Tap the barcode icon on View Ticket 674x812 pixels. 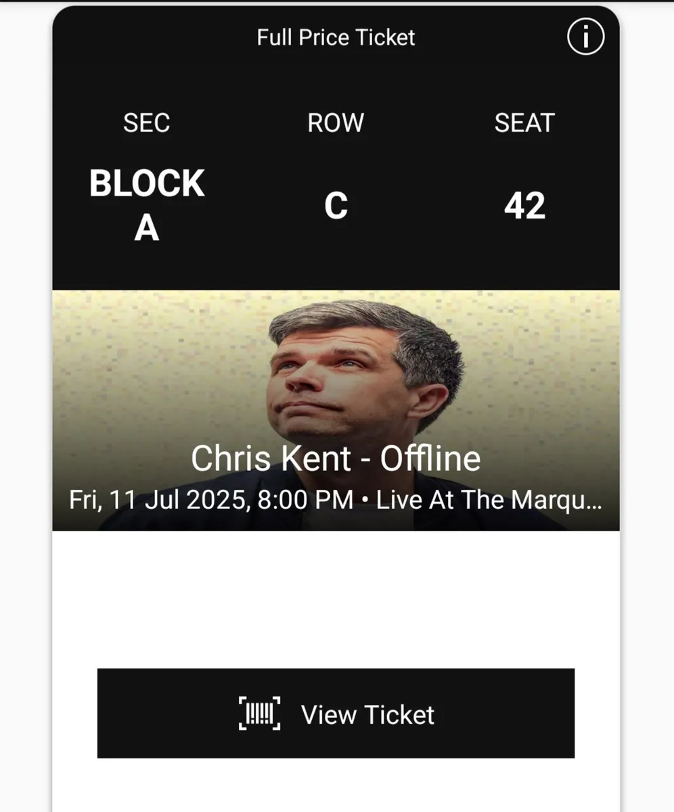(260, 714)
